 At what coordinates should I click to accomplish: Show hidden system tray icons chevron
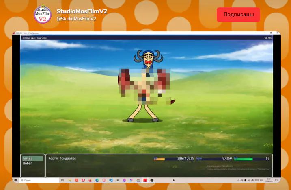click(x=239, y=180)
